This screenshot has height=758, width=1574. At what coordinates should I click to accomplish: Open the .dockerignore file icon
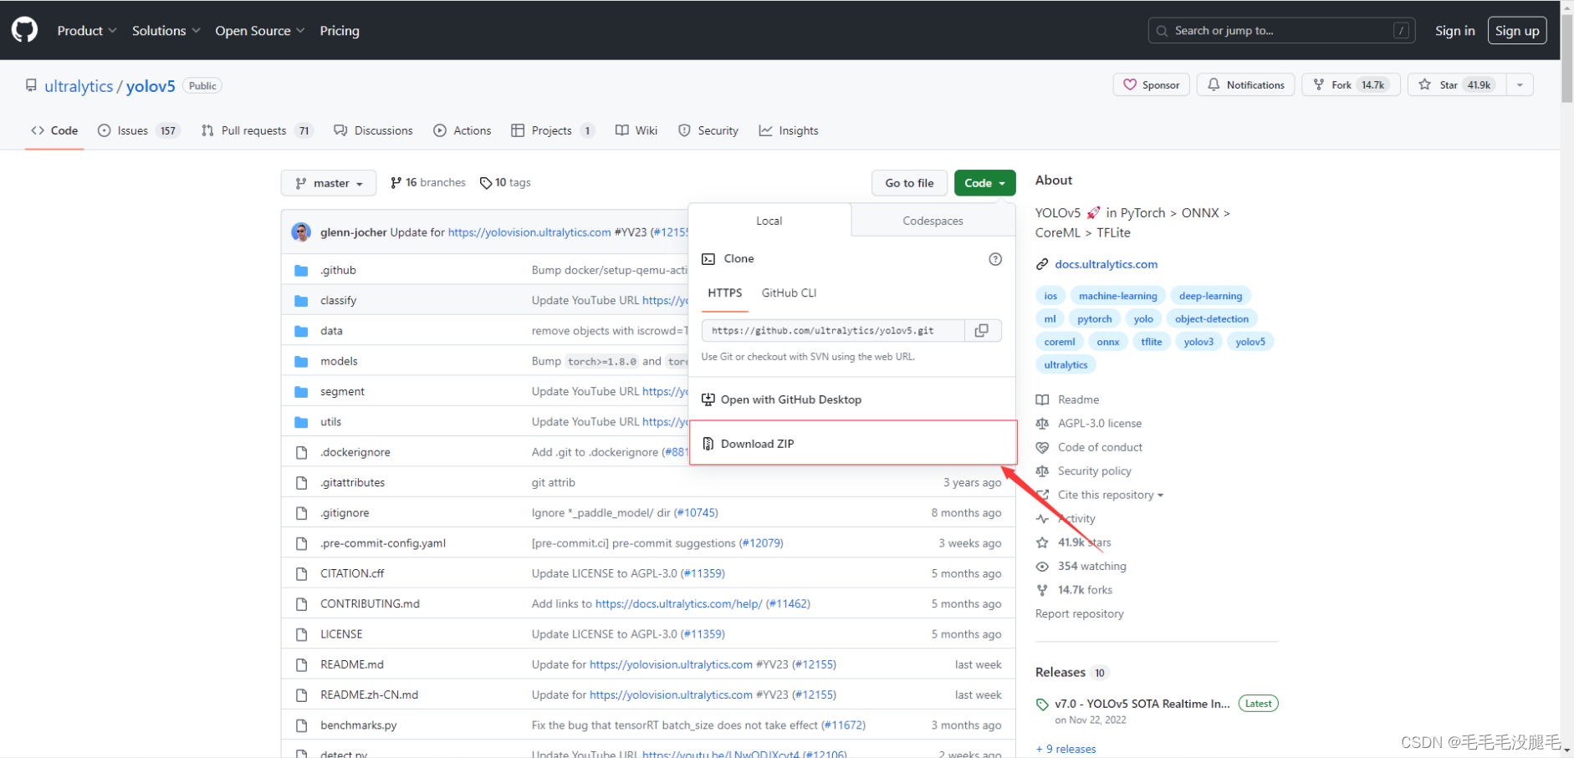[302, 453]
